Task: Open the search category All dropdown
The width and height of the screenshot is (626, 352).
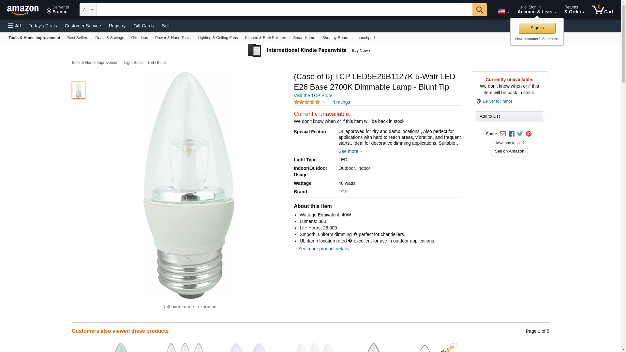Action: 88,10
